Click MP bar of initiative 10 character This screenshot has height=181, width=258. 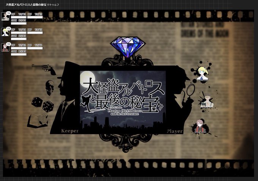[x=35, y=48]
